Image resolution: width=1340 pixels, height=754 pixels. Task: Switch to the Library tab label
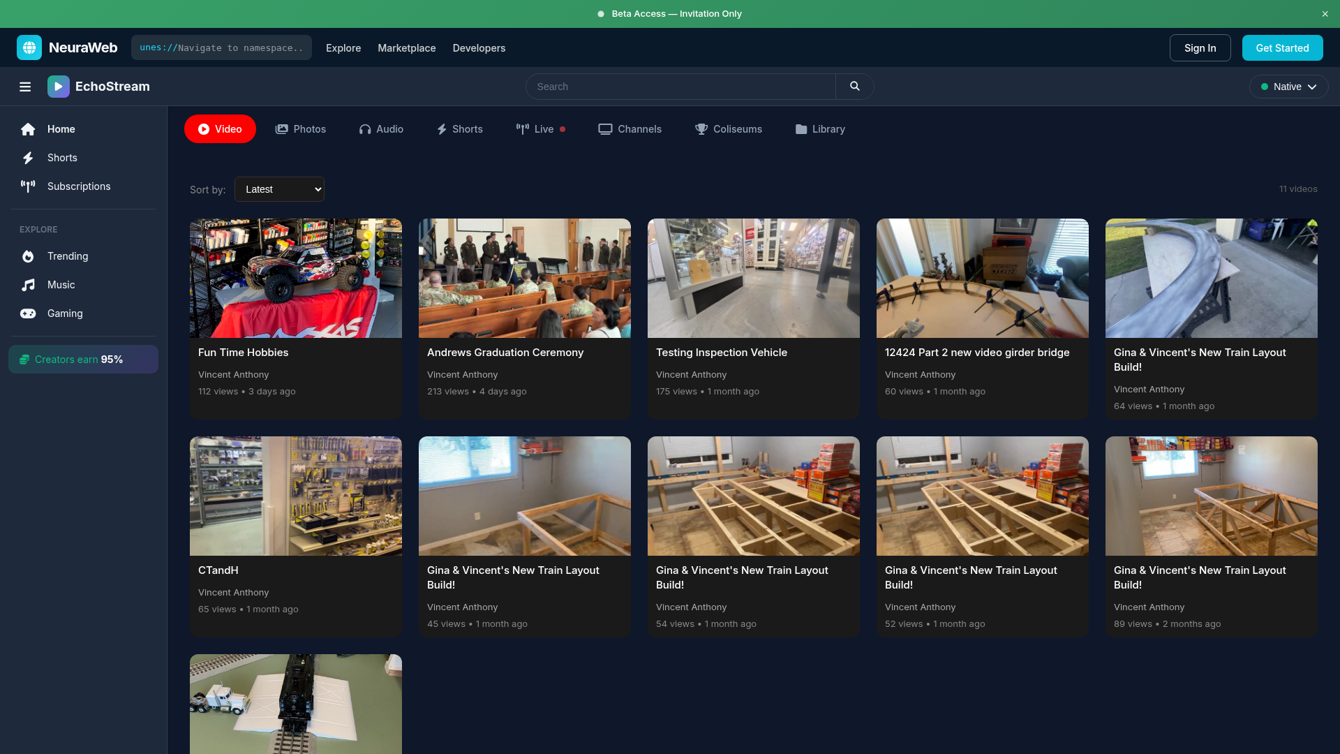(828, 129)
